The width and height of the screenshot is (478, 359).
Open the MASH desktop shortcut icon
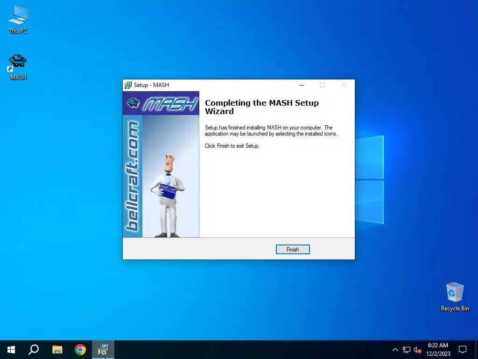pos(18,67)
